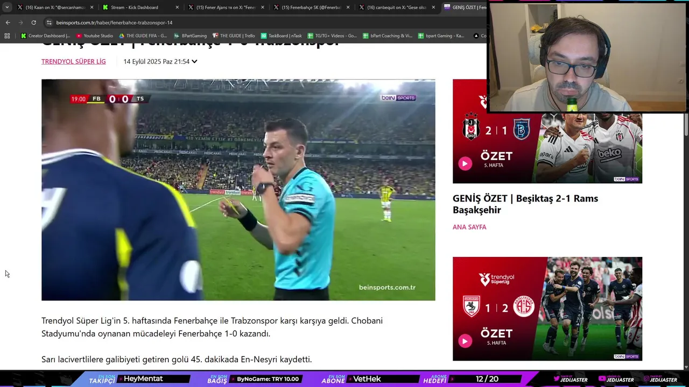Open the apps grid icon in bookmarks bar
The image size is (689, 387).
coord(7,36)
